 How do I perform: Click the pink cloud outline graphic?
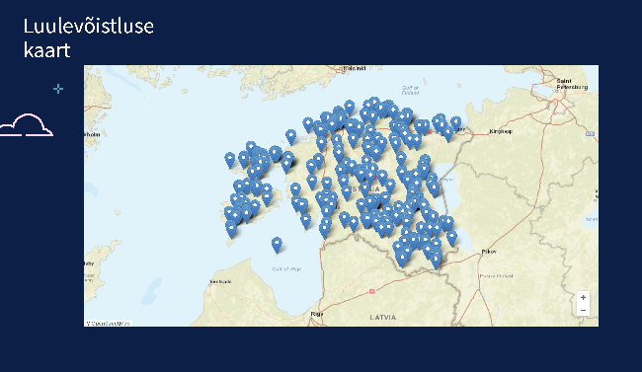point(27,125)
